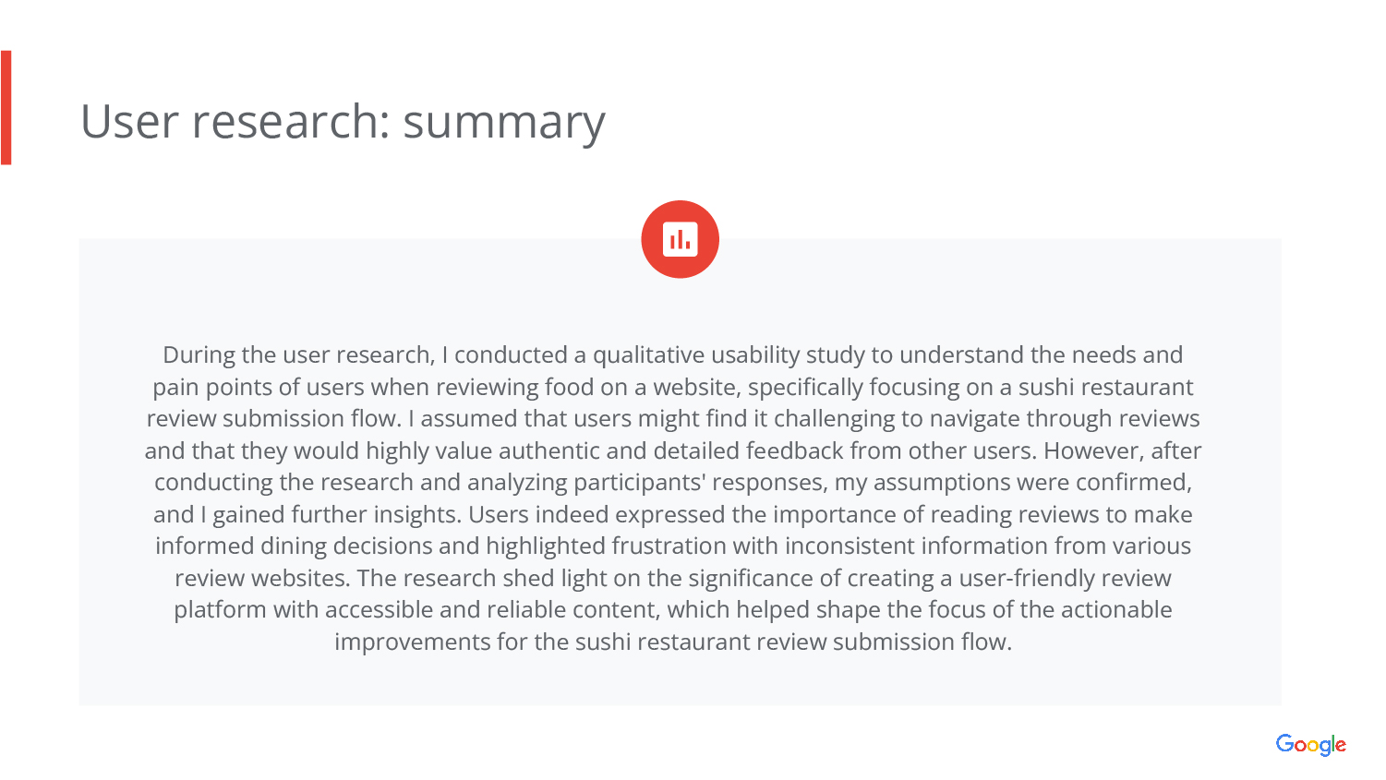Image resolution: width=1386 pixels, height=780 pixels.
Task: Click the opening words "During the user research"
Action: (297, 355)
